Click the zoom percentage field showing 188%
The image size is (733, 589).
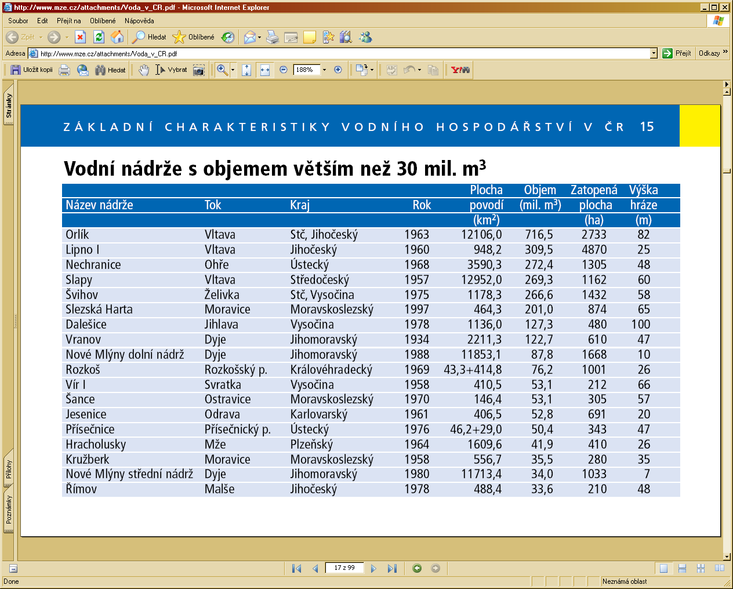pos(307,70)
